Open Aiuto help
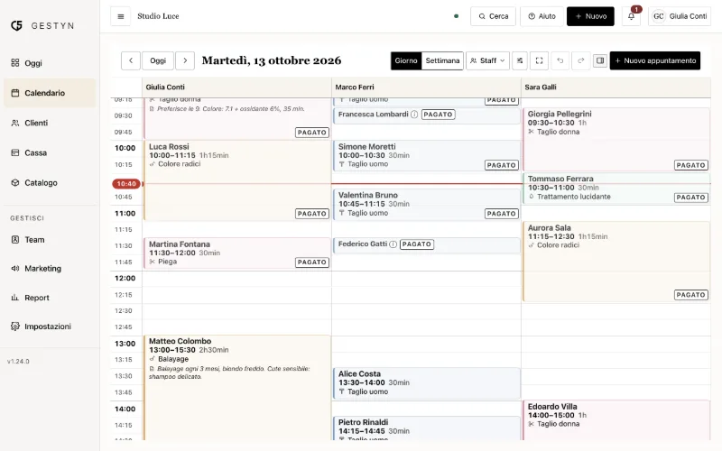 pos(541,16)
